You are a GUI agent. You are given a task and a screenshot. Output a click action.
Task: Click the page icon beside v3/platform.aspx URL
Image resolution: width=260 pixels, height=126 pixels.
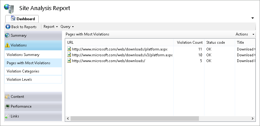tap(69, 55)
